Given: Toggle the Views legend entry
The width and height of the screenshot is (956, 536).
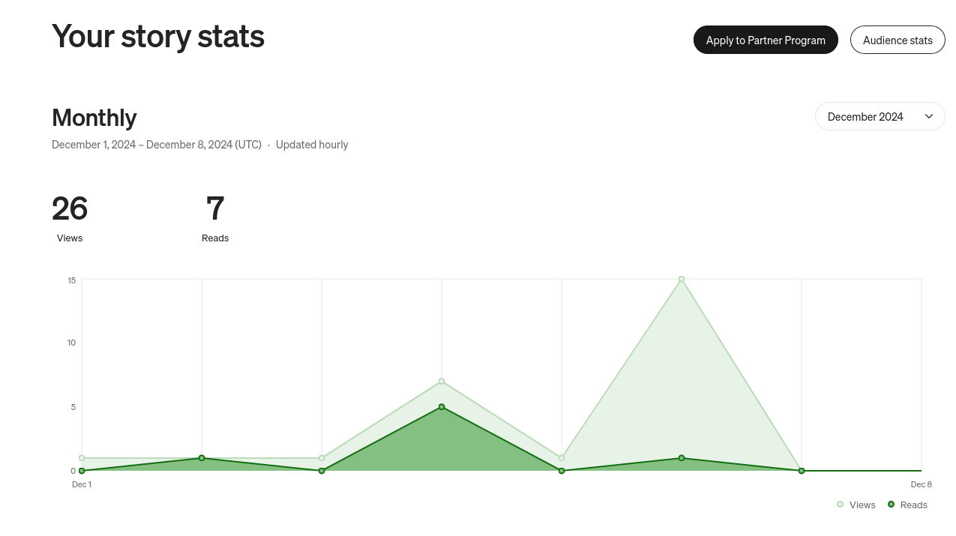Looking at the screenshot, I should click(x=856, y=505).
